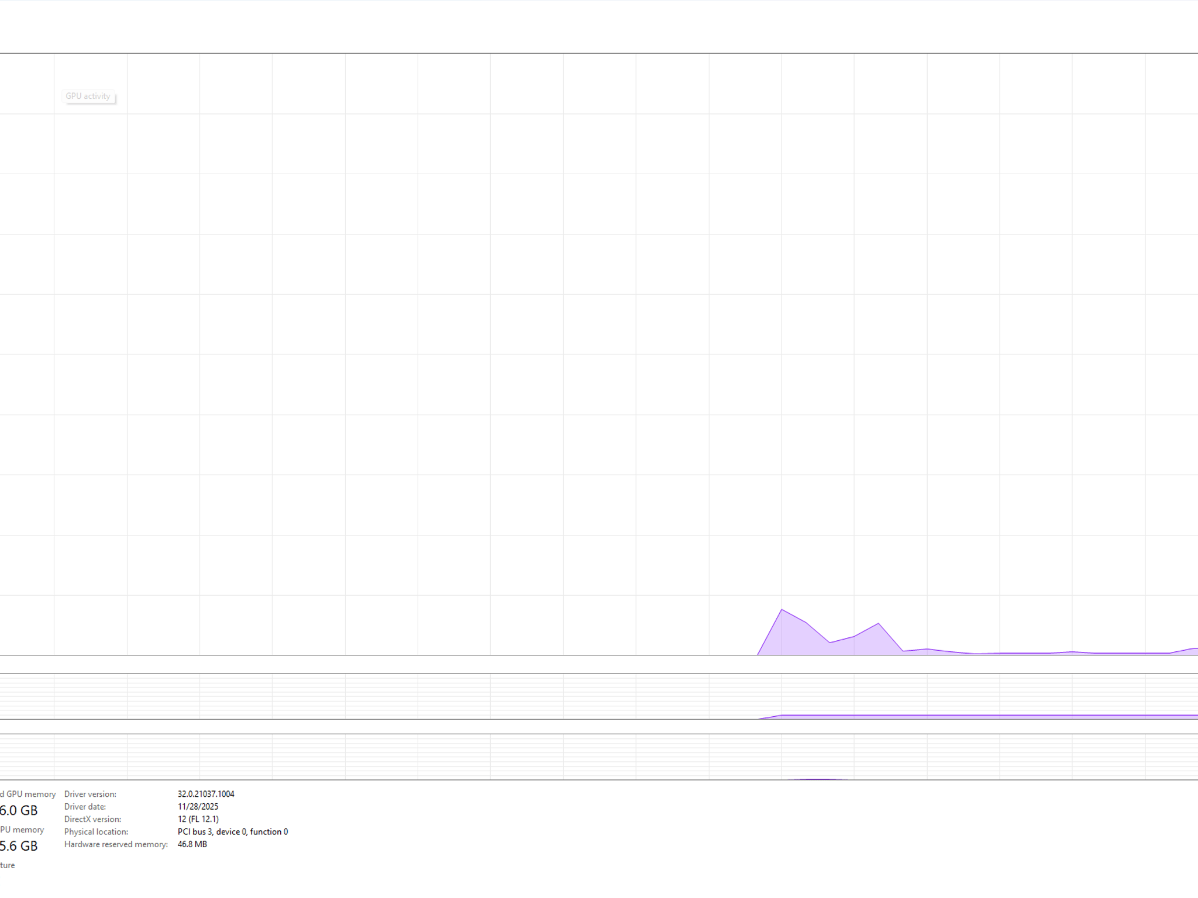This screenshot has height=898, width=1198.
Task: Select the driver version number 32.0.21037.1004
Action: click(x=206, y=794)
